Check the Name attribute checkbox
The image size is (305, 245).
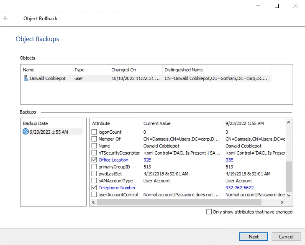[94, 146]
